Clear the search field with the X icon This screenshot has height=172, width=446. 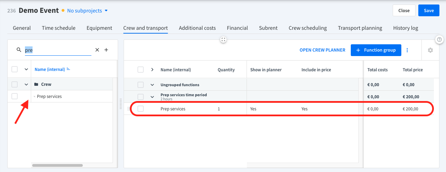pos(97,50)
